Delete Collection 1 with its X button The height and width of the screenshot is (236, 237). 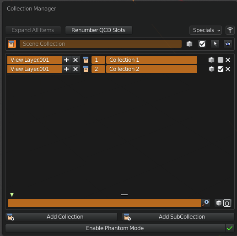pos(228,60)
